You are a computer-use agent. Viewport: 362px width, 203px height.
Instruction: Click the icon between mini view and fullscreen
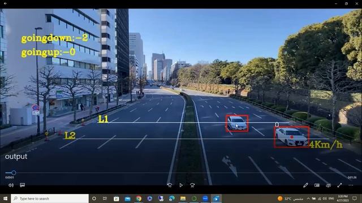328,185
